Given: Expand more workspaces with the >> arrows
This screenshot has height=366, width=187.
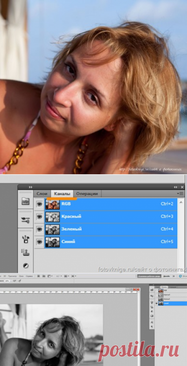Looking at the screenshot, I should click(x=173, y=276).
